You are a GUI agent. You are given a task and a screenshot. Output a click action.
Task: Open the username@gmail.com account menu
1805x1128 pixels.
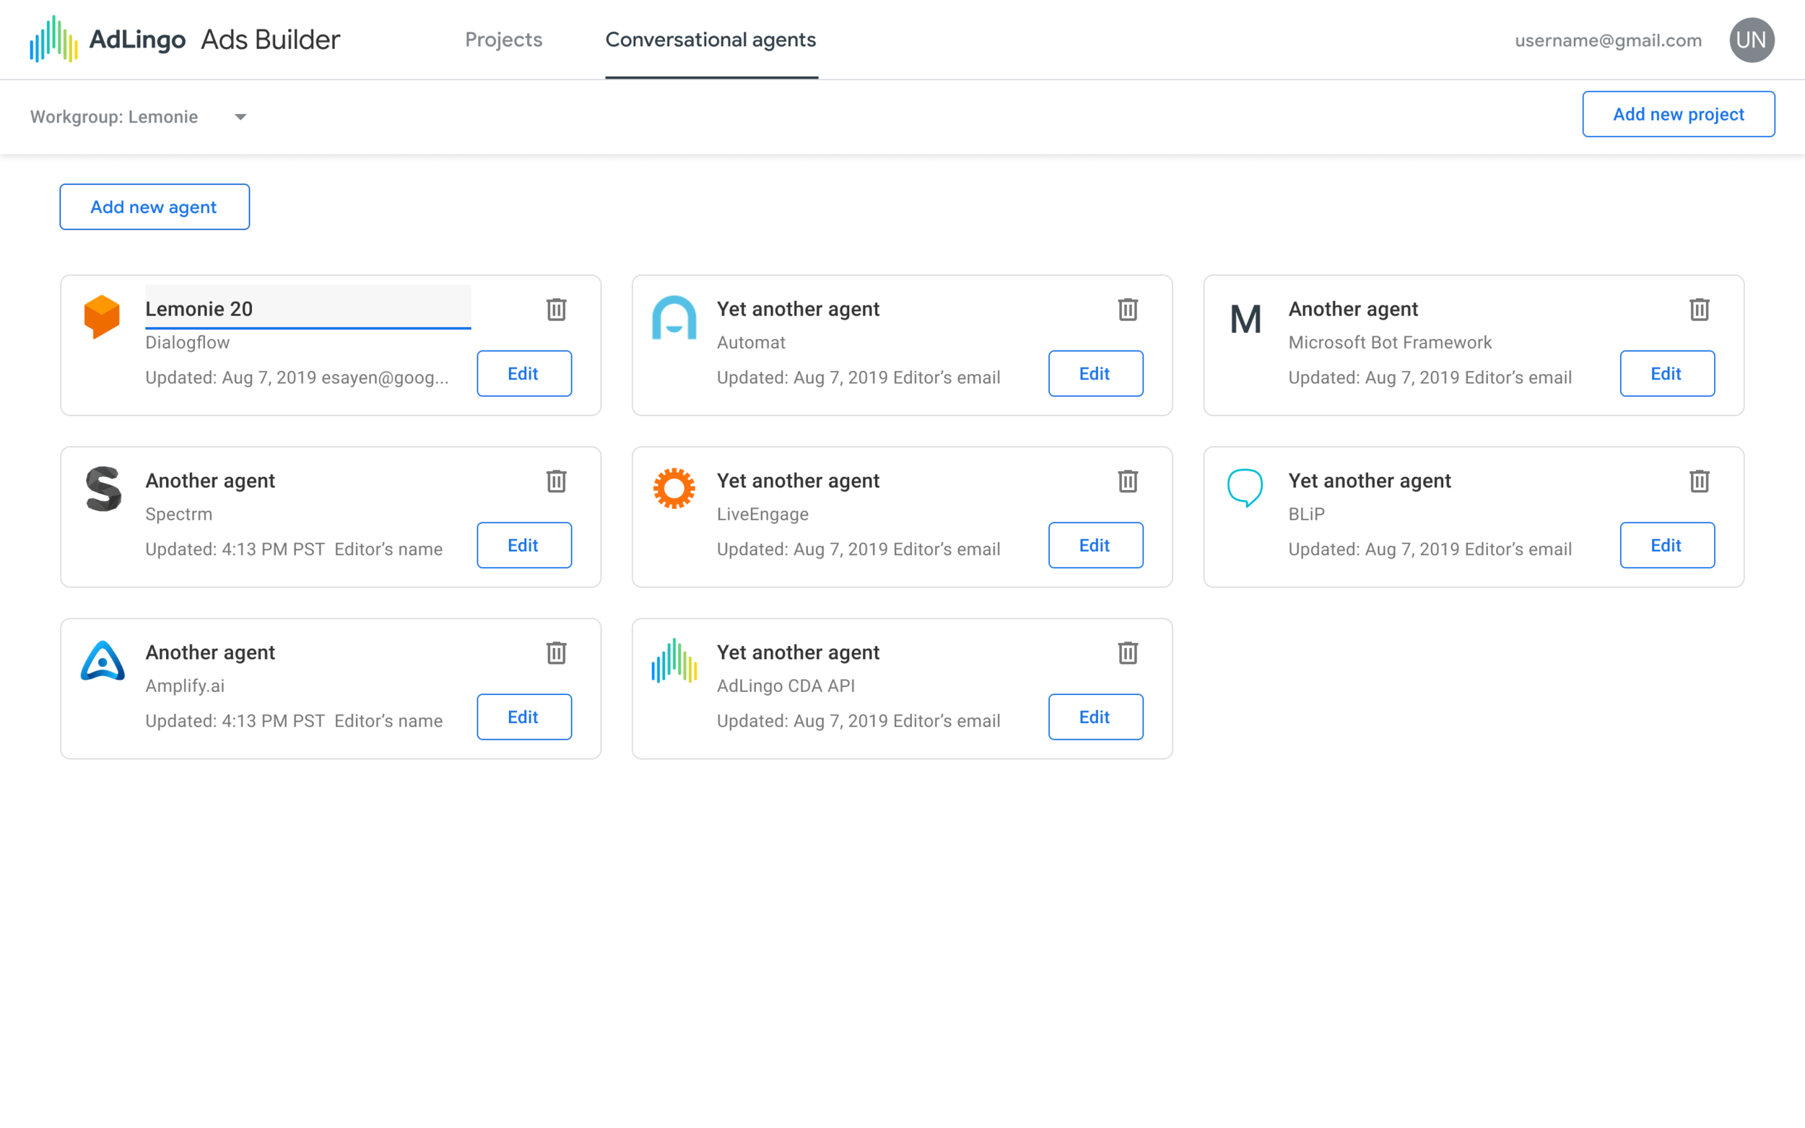tap(1607, 40)
